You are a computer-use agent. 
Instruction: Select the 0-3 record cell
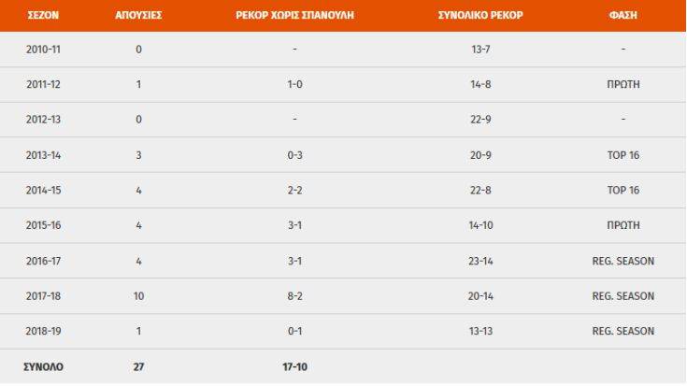pyautogui.click(x=294, y=155)
